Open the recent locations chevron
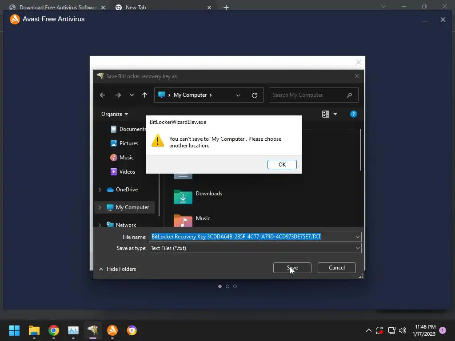This screenshot has height=341, width=455. (132, 95)
